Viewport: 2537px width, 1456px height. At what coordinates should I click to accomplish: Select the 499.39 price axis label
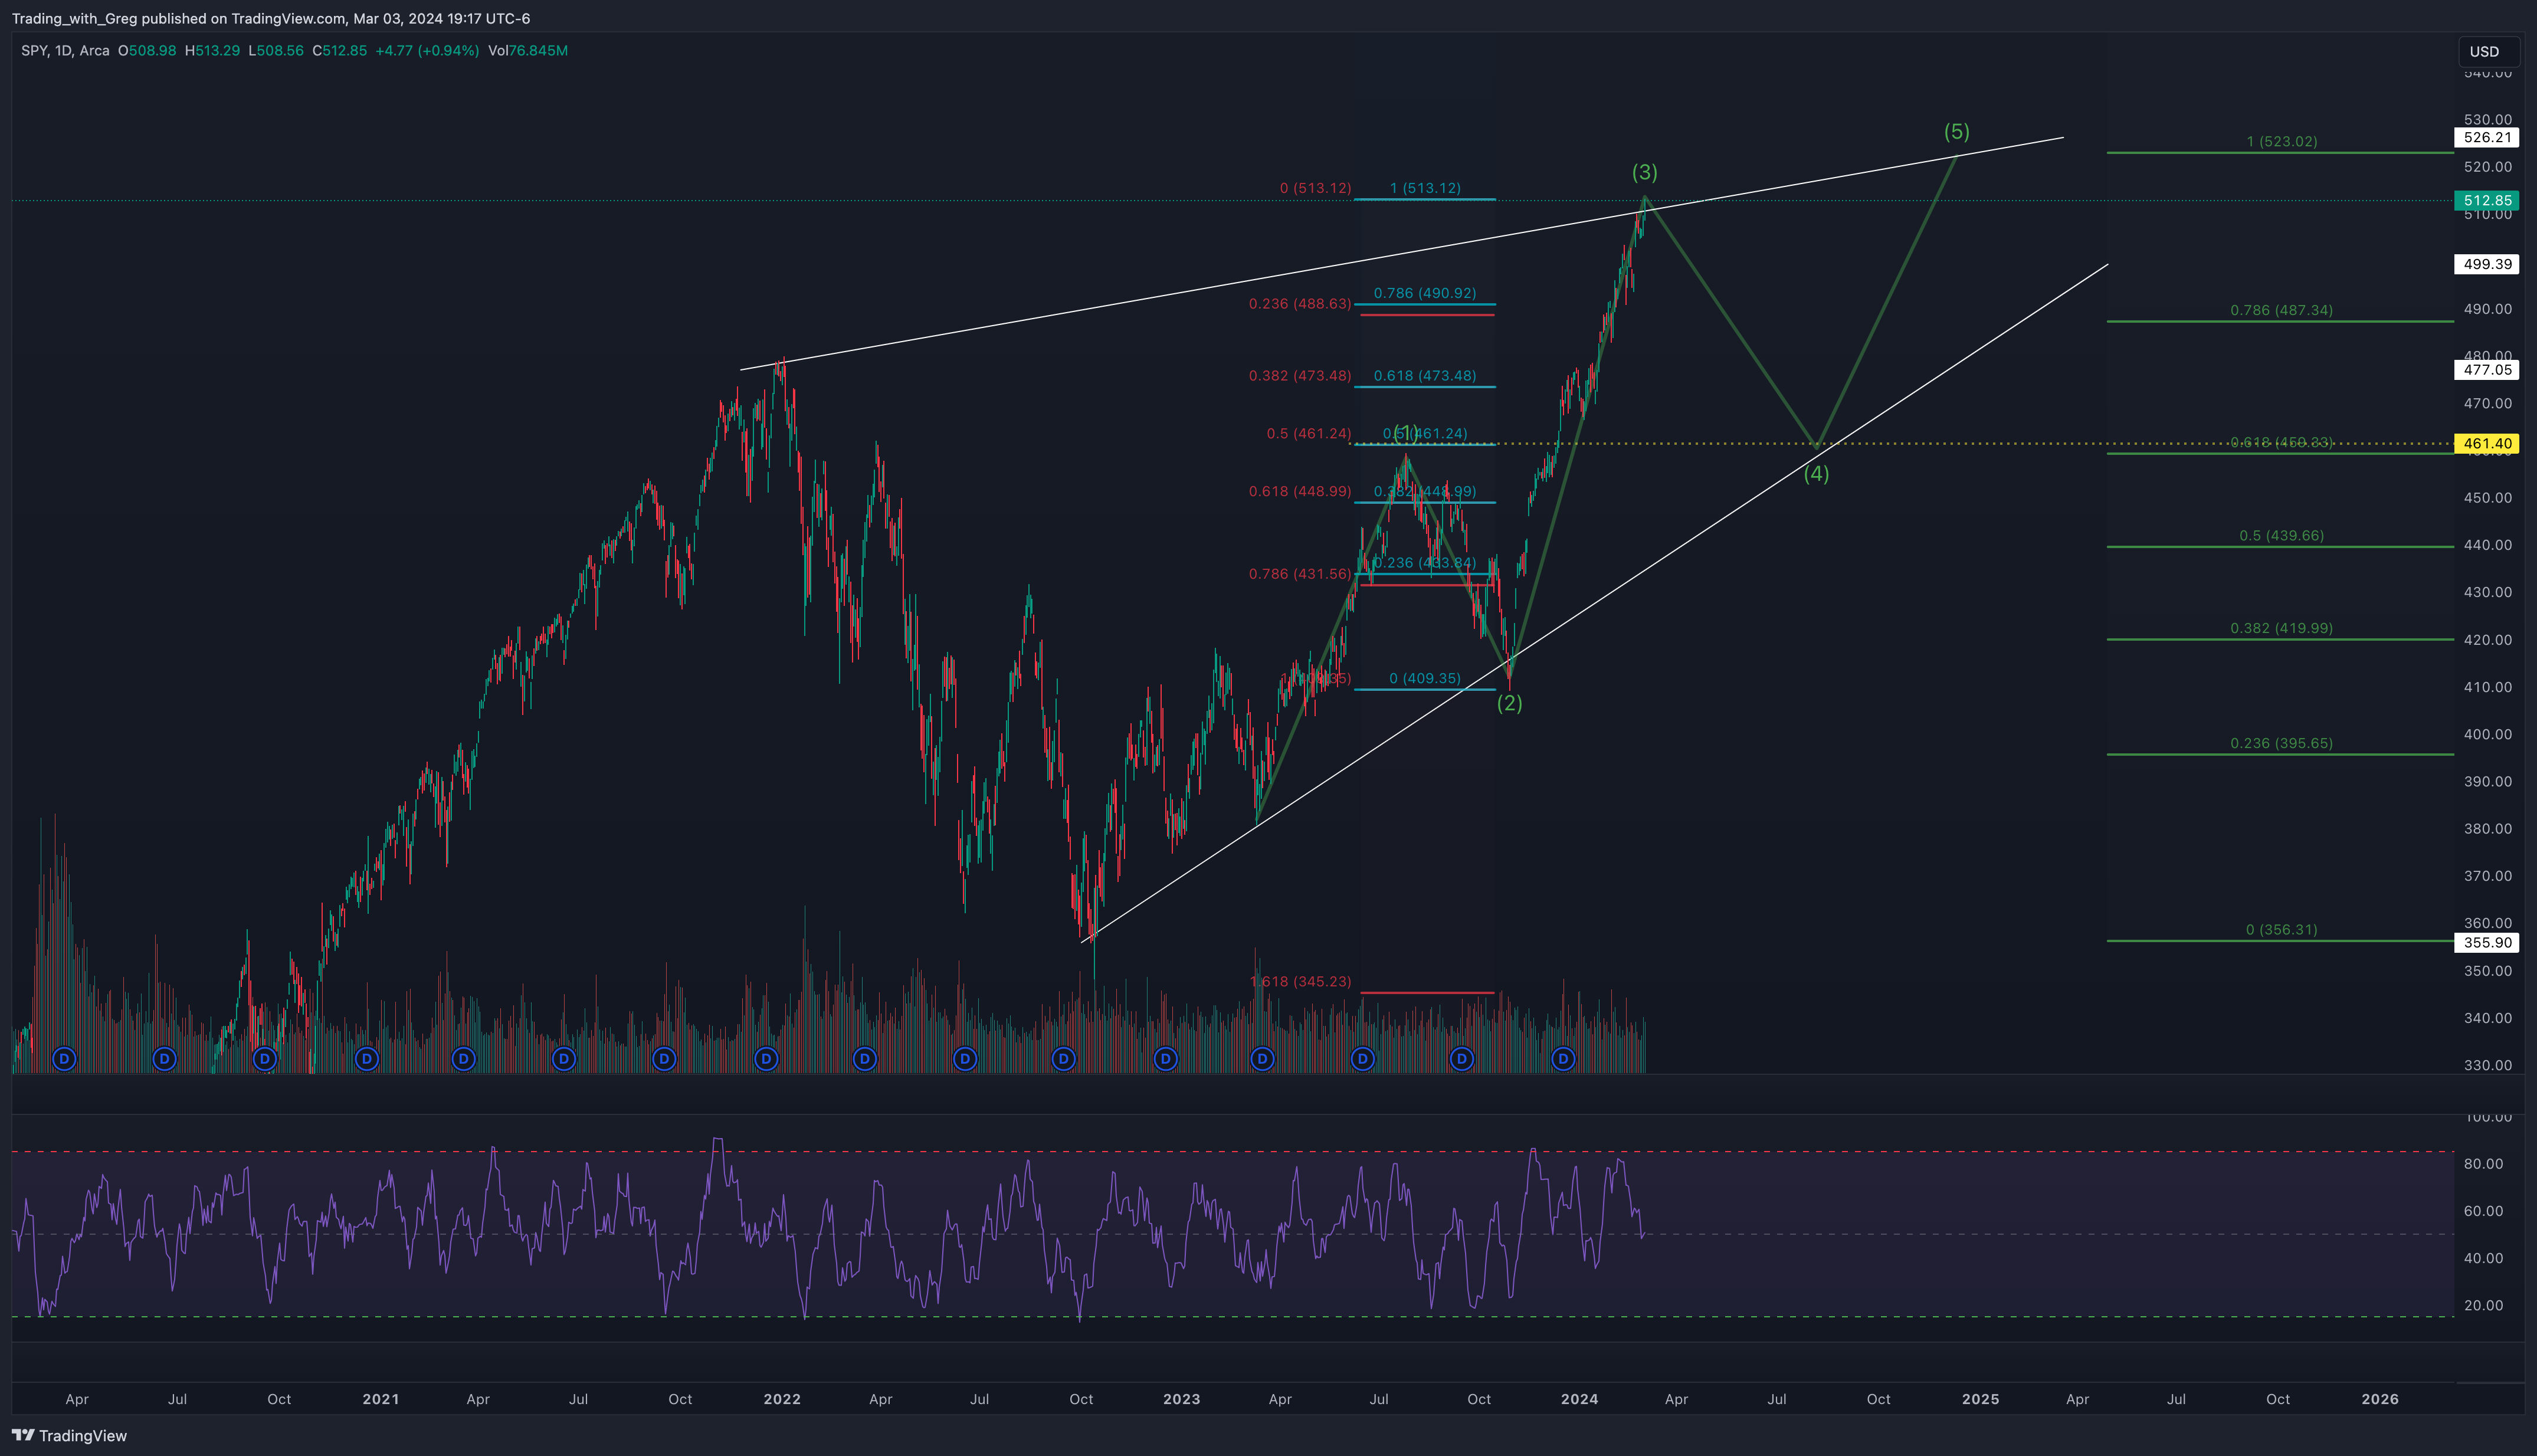(x=2487, y=264)
